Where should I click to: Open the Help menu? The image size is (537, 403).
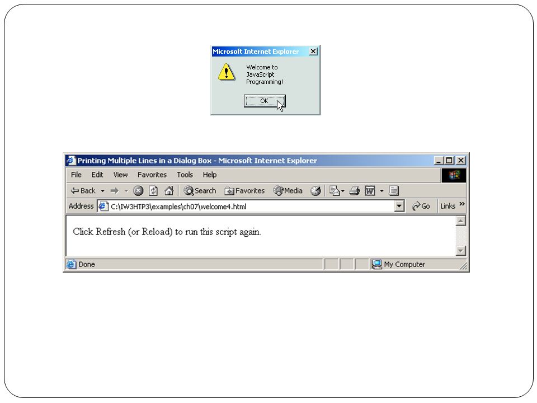tap(210, 175)
